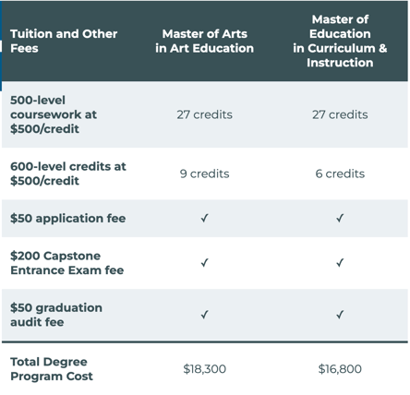
Task: Click the $18,300 total cost value
Action: (x=204, y=369)
